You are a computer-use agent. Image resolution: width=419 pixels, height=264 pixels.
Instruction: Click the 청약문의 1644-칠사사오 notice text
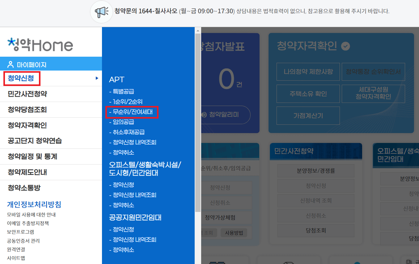point(146,11)
